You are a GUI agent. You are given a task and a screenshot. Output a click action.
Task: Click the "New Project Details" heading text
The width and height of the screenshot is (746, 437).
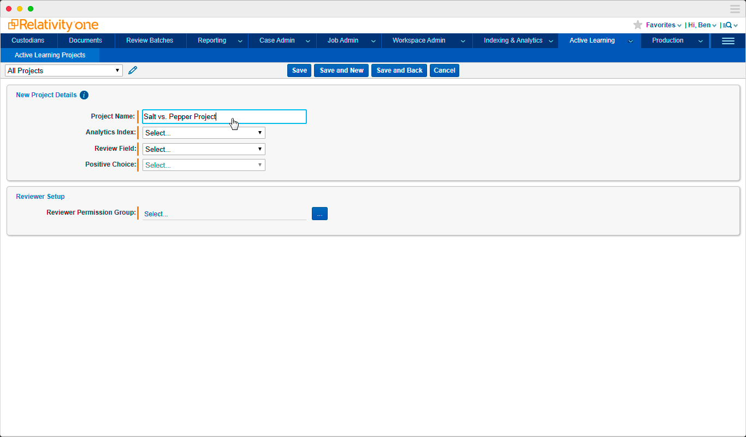46,95
